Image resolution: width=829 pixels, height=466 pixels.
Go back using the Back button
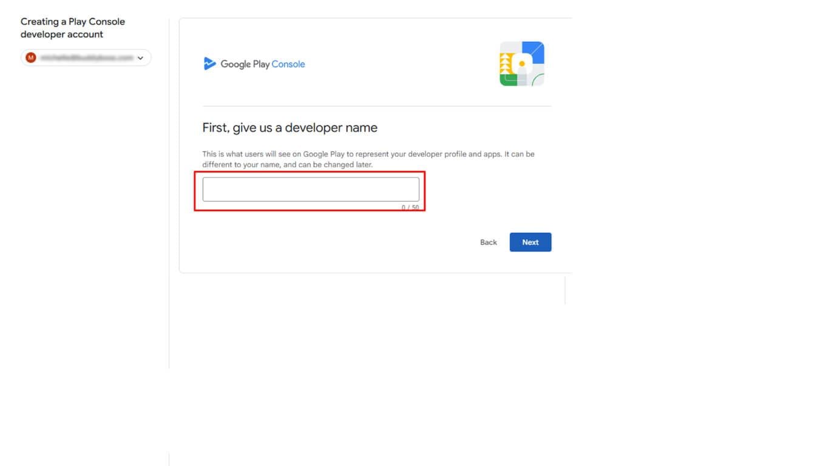pos(488,242)
